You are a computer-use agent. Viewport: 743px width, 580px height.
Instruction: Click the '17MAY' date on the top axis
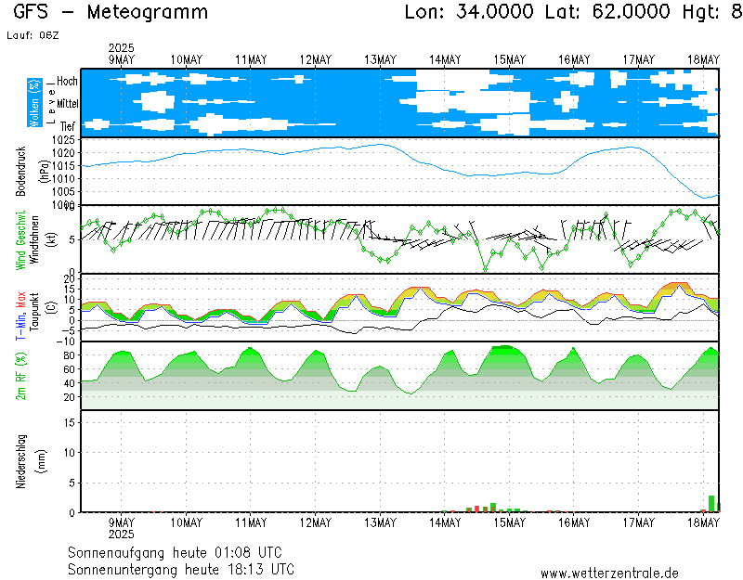638,60
